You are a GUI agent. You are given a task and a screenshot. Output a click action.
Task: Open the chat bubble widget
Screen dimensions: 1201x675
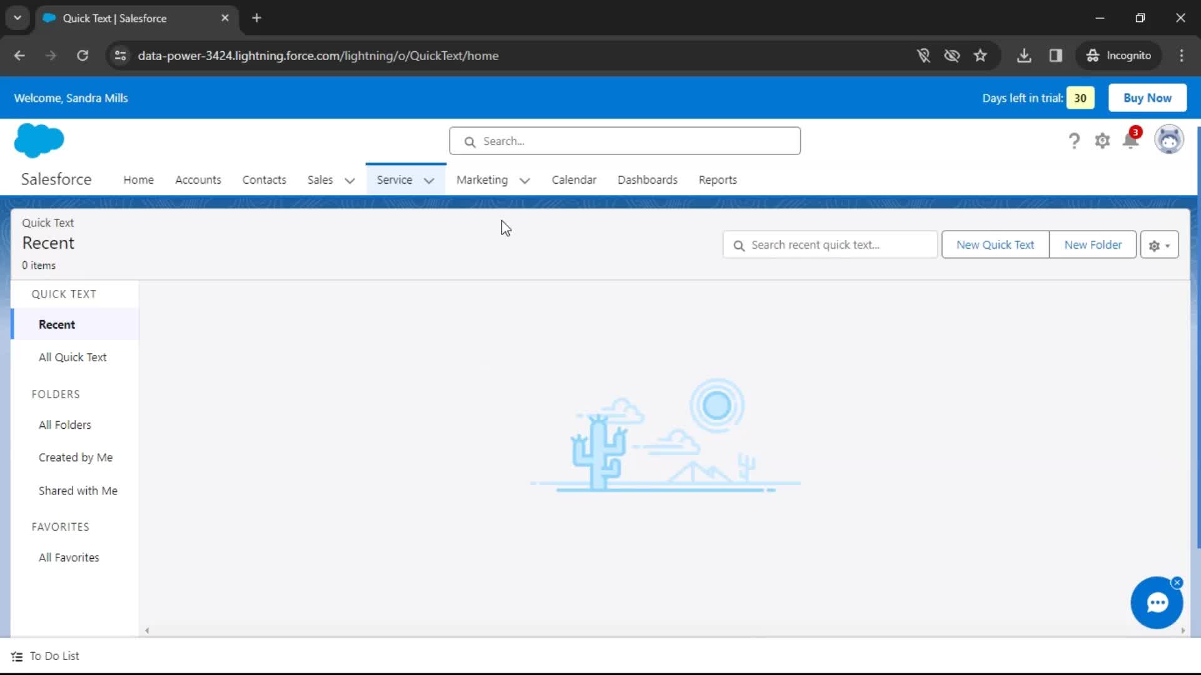coord(1157,602)
